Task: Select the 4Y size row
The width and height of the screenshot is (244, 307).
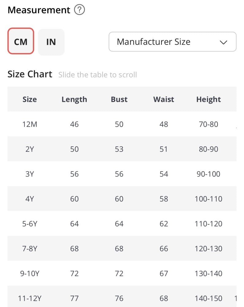Action: point(122,199)
